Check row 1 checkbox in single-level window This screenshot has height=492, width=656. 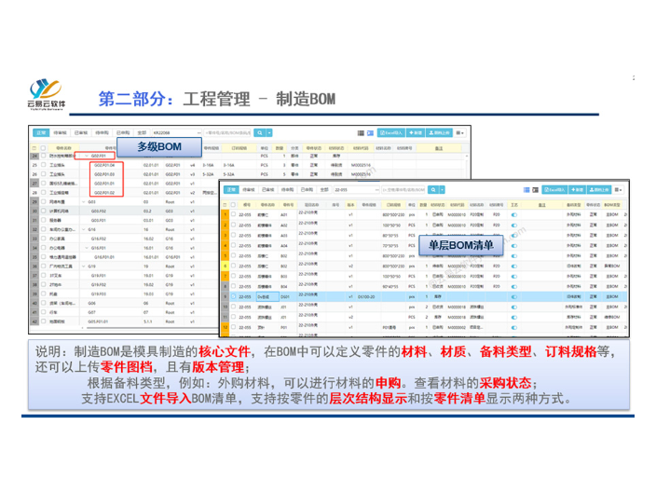pyautogui.click(x=234, y=214)
